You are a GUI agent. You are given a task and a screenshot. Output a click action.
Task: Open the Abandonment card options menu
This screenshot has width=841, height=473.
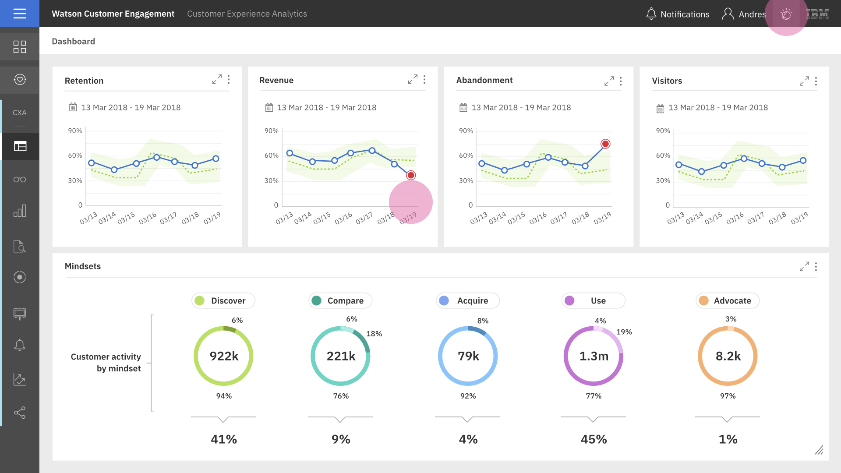pos(621,81)
